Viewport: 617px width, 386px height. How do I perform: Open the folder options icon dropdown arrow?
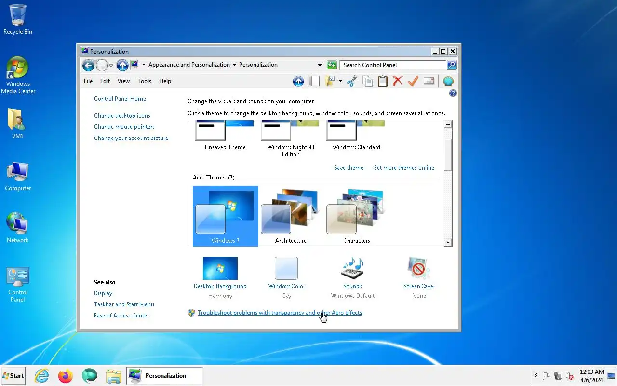click(x=340, y=81)
